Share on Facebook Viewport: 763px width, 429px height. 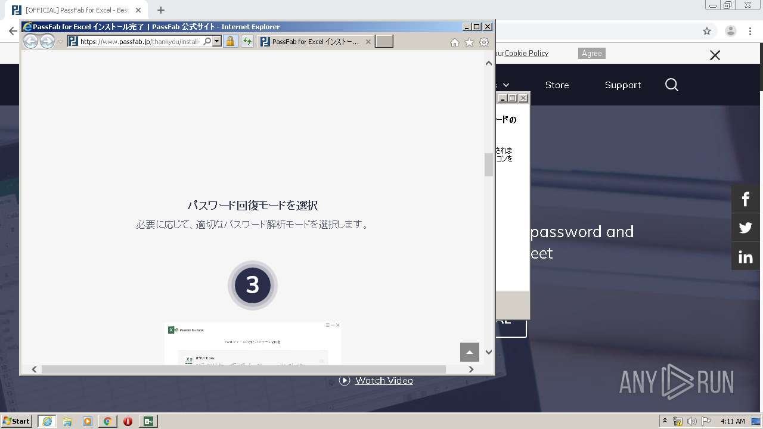pyautogui.click(x=746, y=199)
